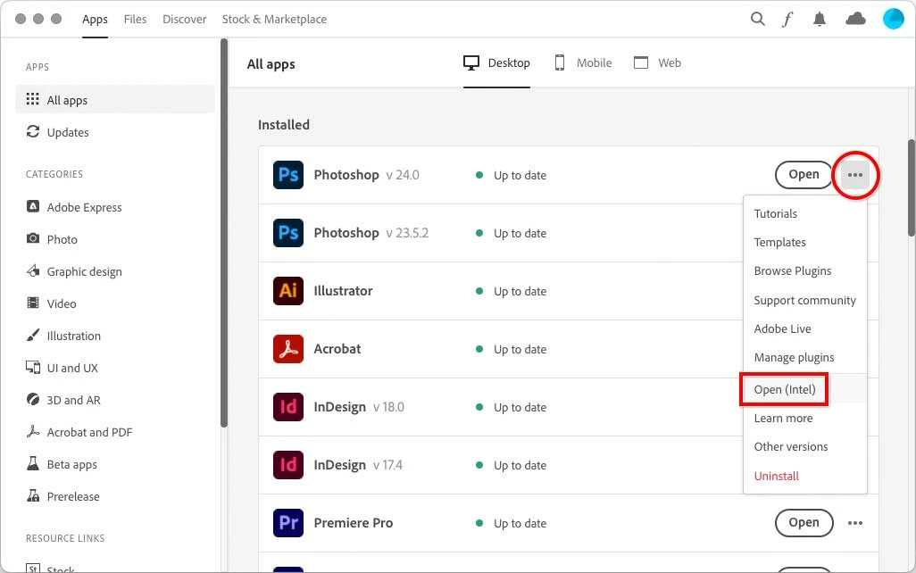Open the Adobe Express category

pyautogui.click(x=74, y=207)
